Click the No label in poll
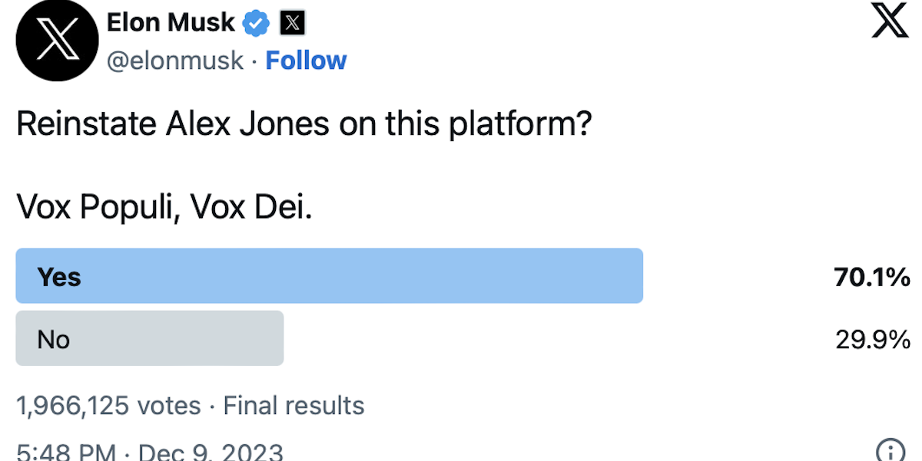The width and height of the screenshot is (922, 461). tap(54, 339)
